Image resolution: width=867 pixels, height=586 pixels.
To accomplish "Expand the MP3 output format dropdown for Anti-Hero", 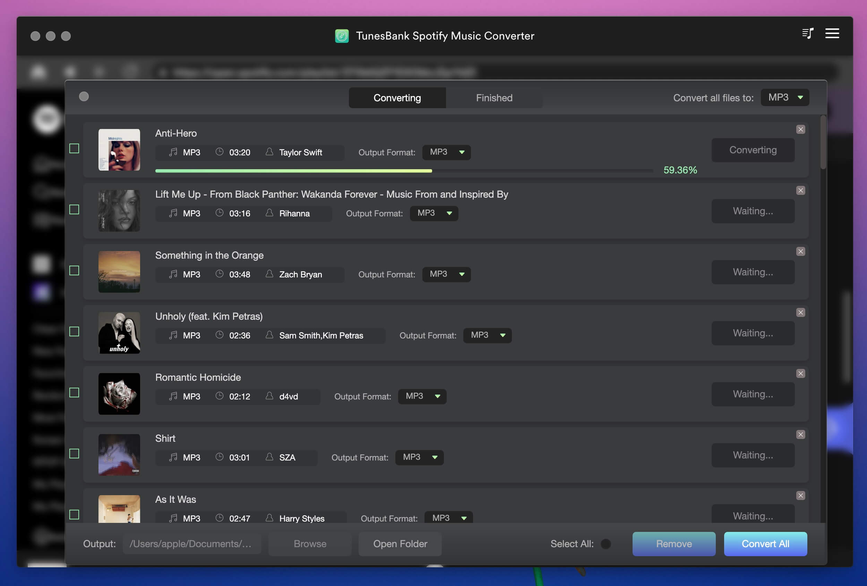I will (461, 152).
